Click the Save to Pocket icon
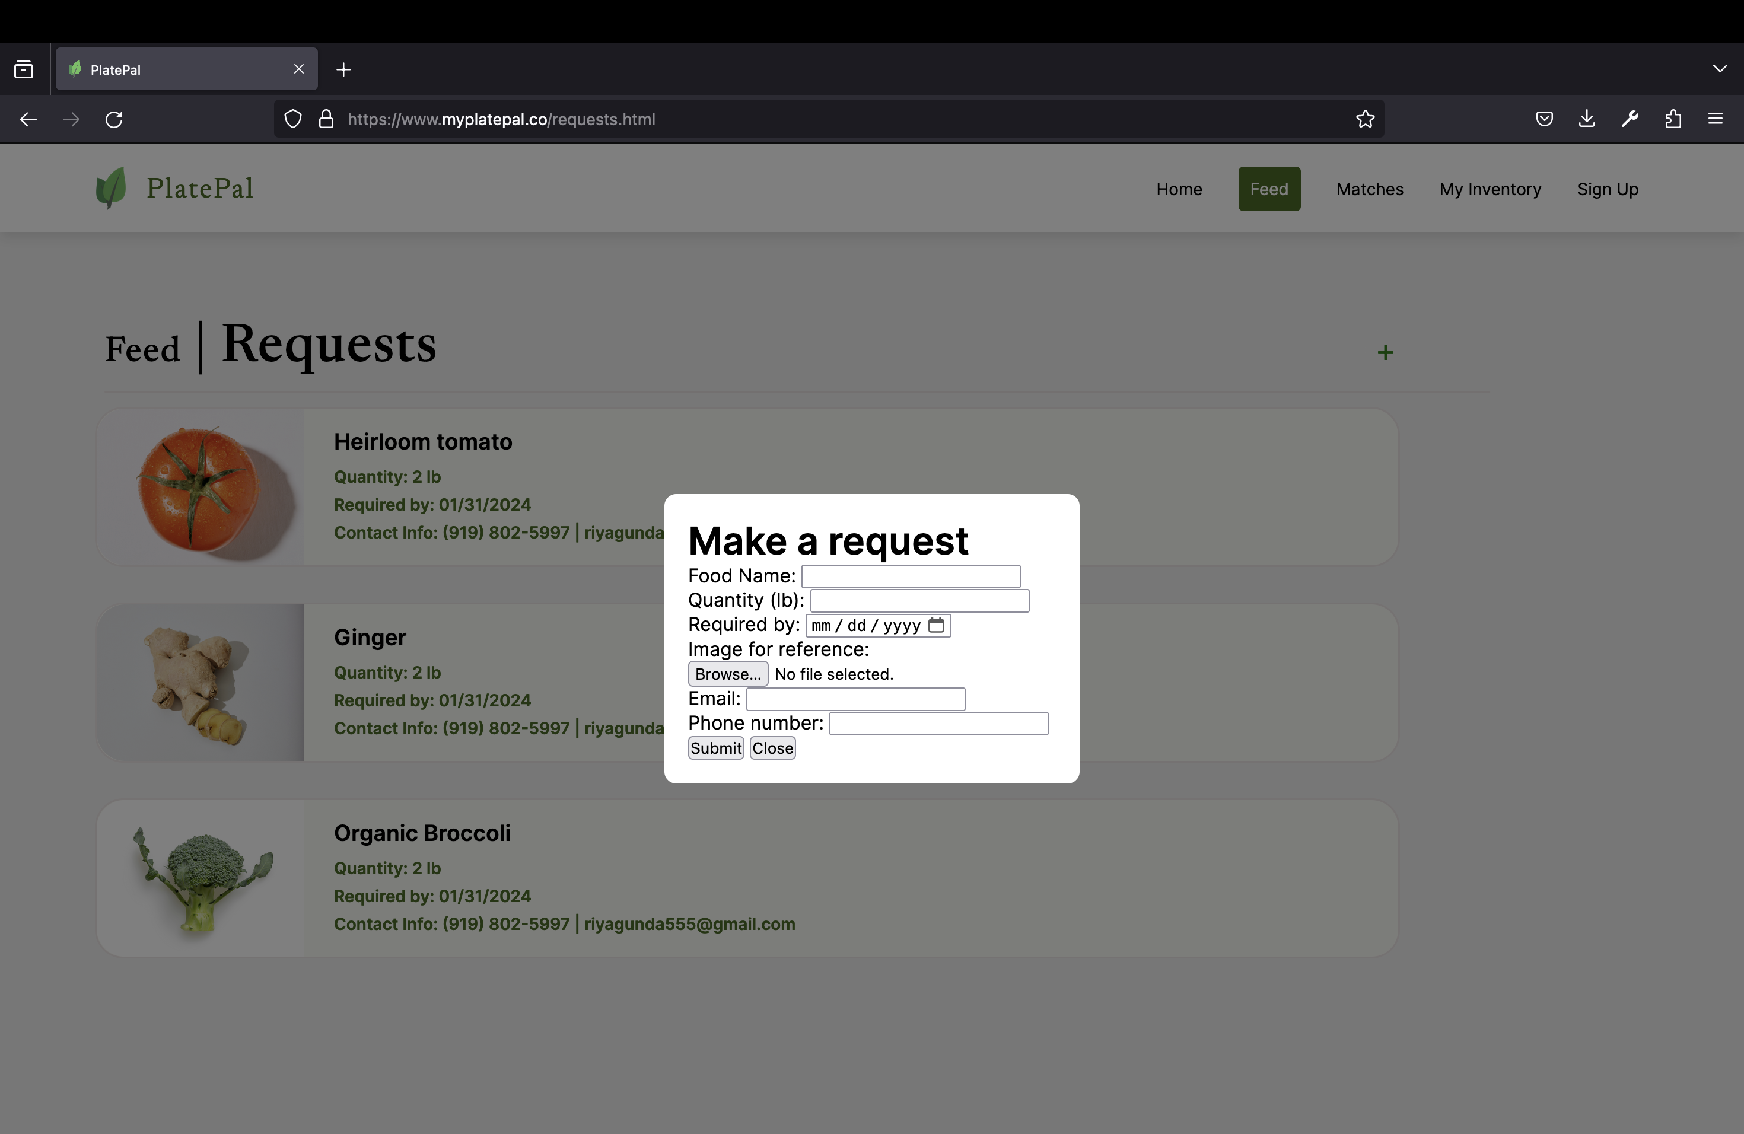The height and width of the screenshot is (1134, 1744). pyautogui.click(x=1544, y=119)
